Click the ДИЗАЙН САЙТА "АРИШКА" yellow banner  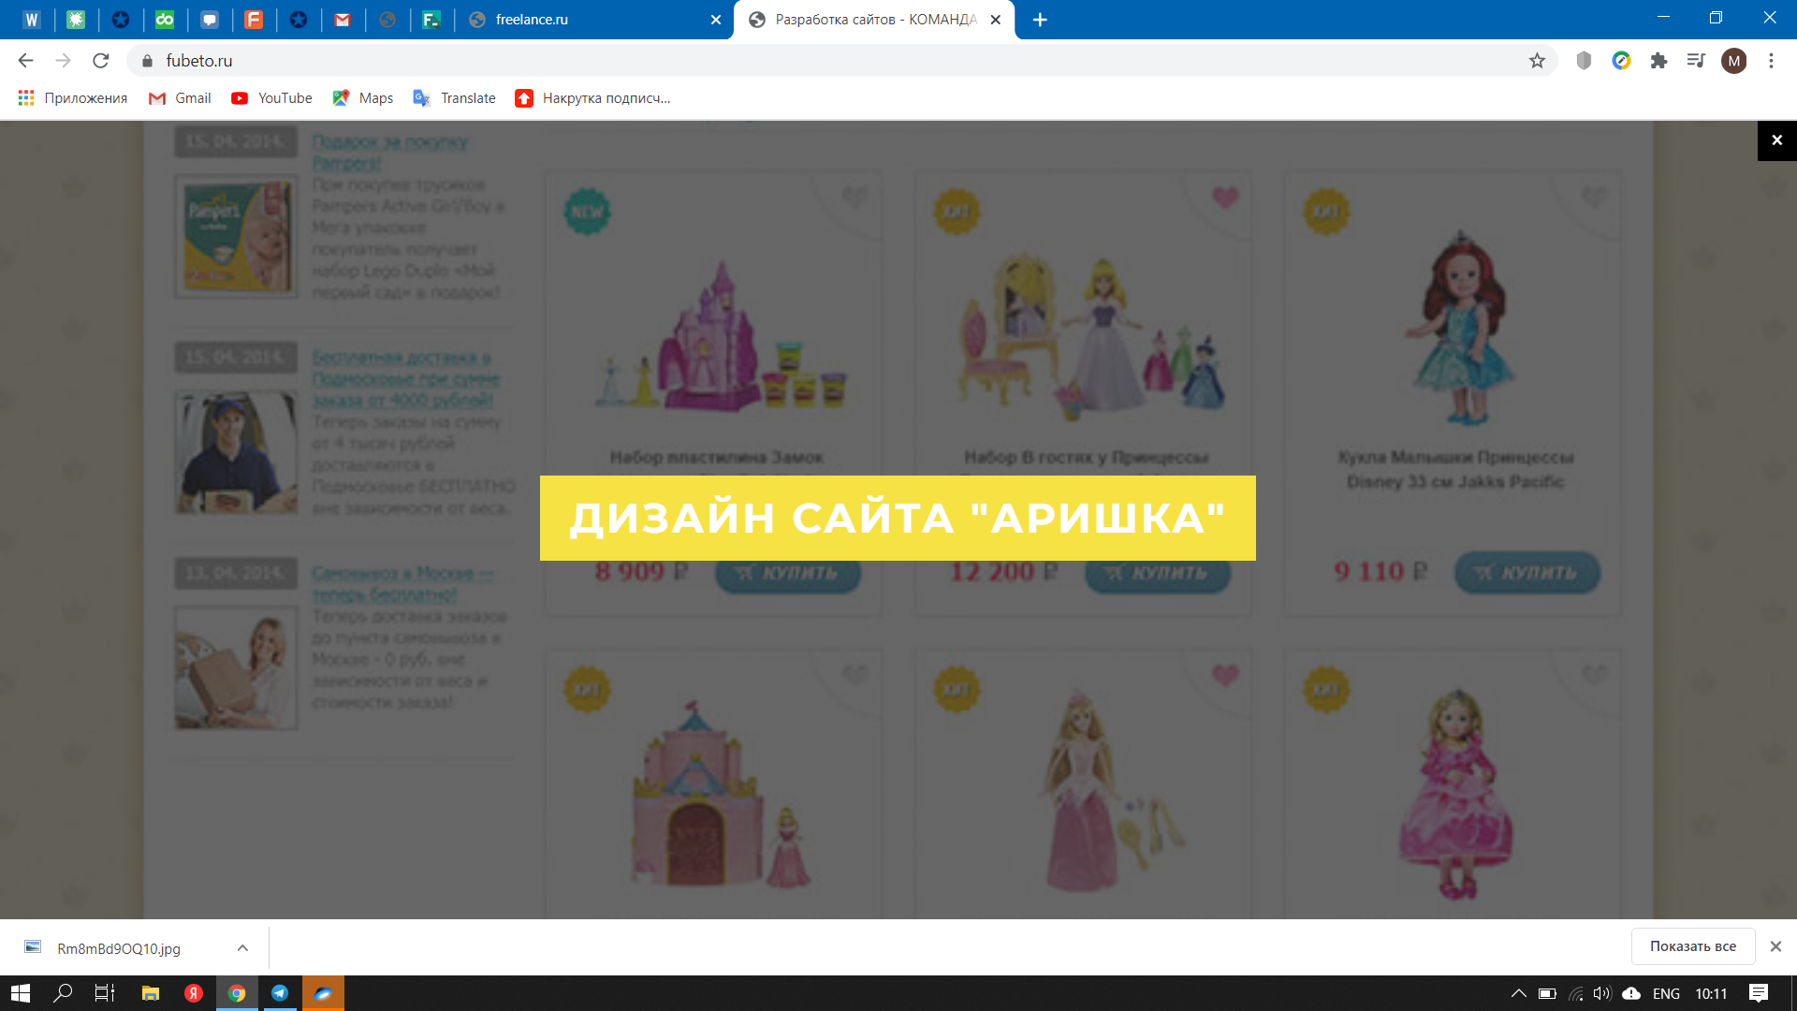pos(898,518)
